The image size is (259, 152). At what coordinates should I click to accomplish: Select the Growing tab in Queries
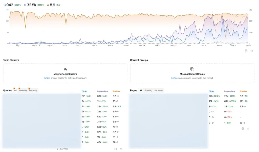23,90
